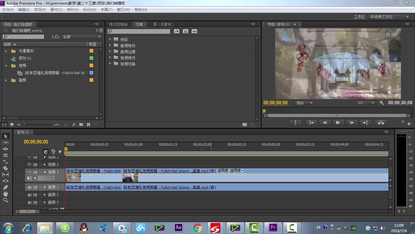Screen dimensions: 415x234
Task: Switch to 源:(无素材) tab
Action: click(163, 24)
